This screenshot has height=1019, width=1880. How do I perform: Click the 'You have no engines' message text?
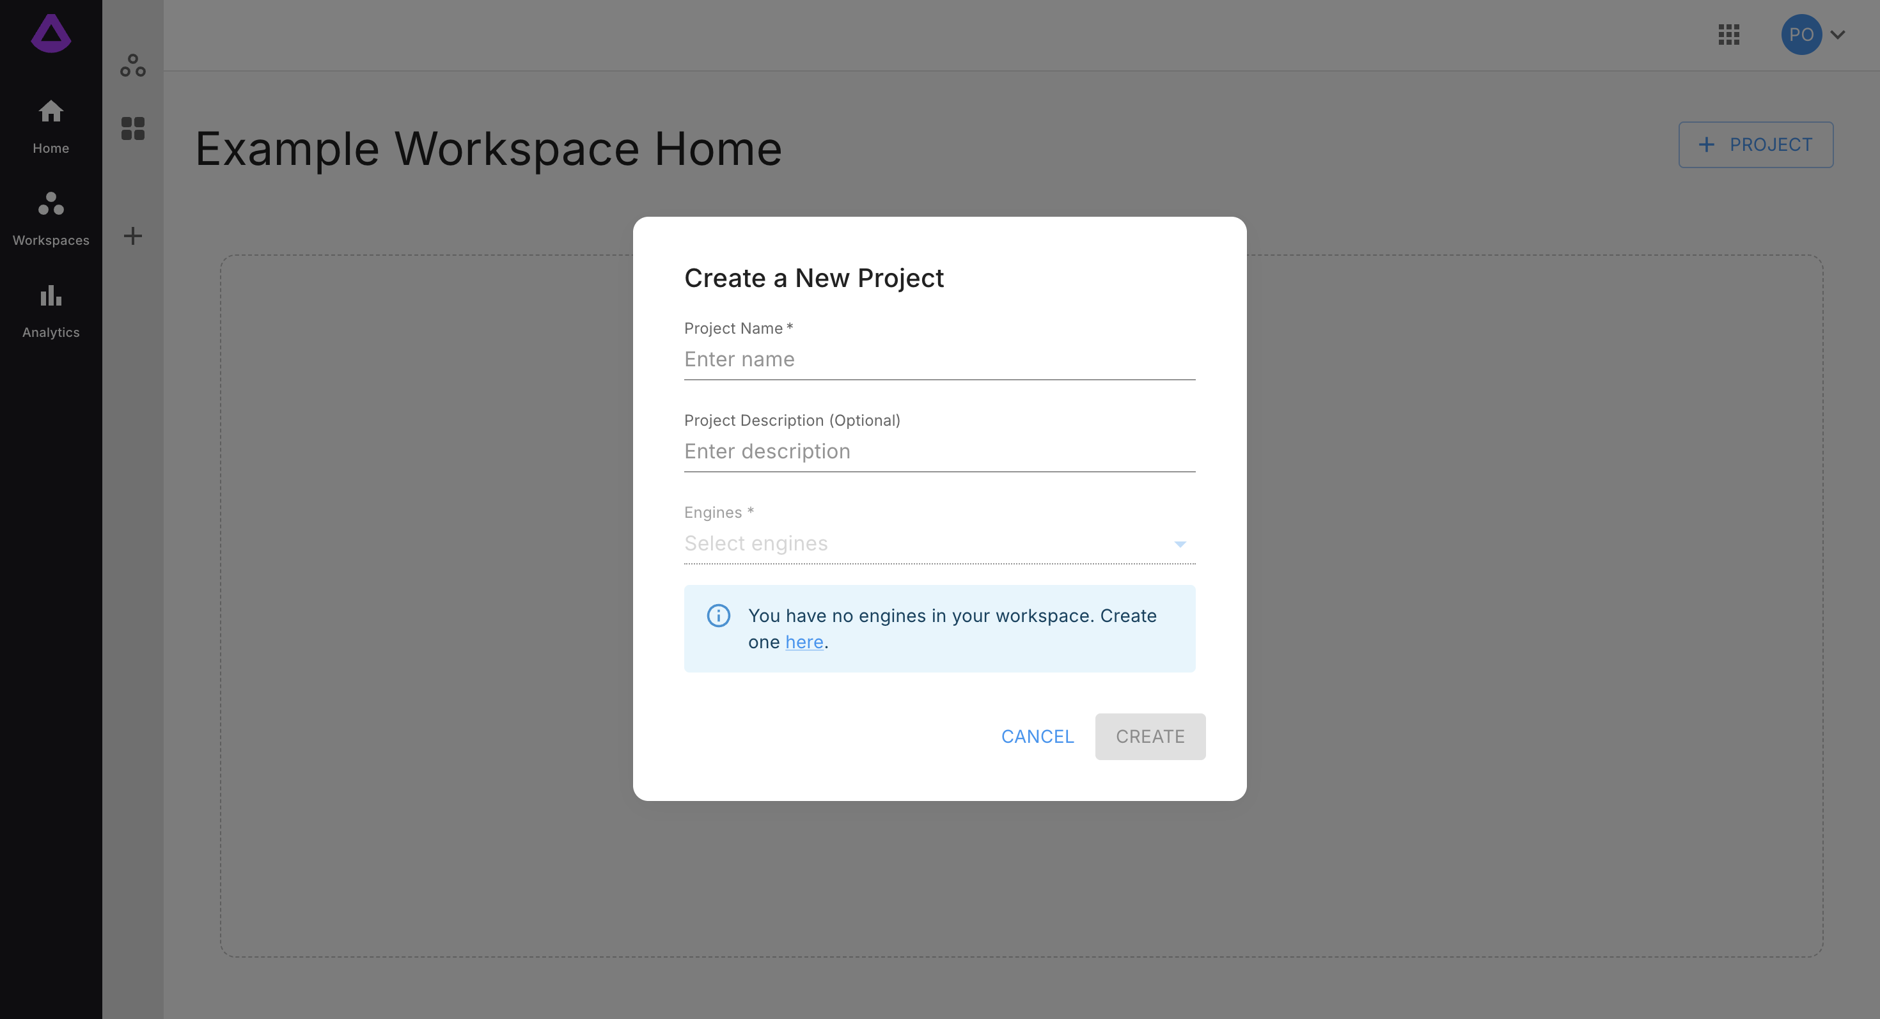click(x=952, y=629)
